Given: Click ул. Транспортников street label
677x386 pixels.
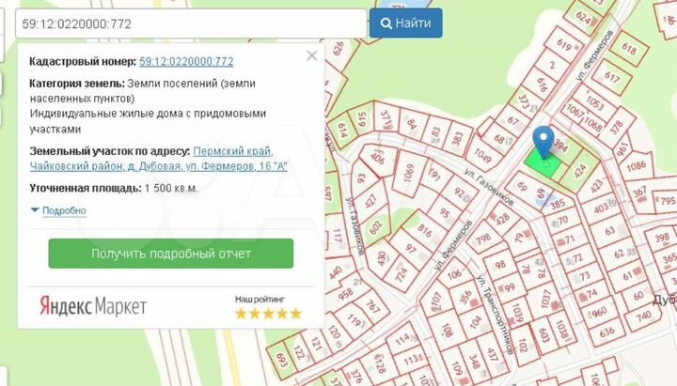Looking at the screenshot, I should click(496, 315).
